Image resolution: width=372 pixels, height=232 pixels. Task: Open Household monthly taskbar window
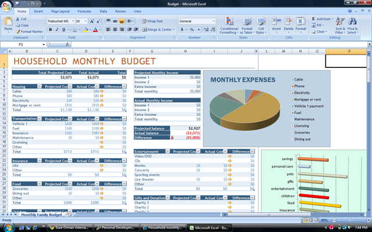point(163,228)
